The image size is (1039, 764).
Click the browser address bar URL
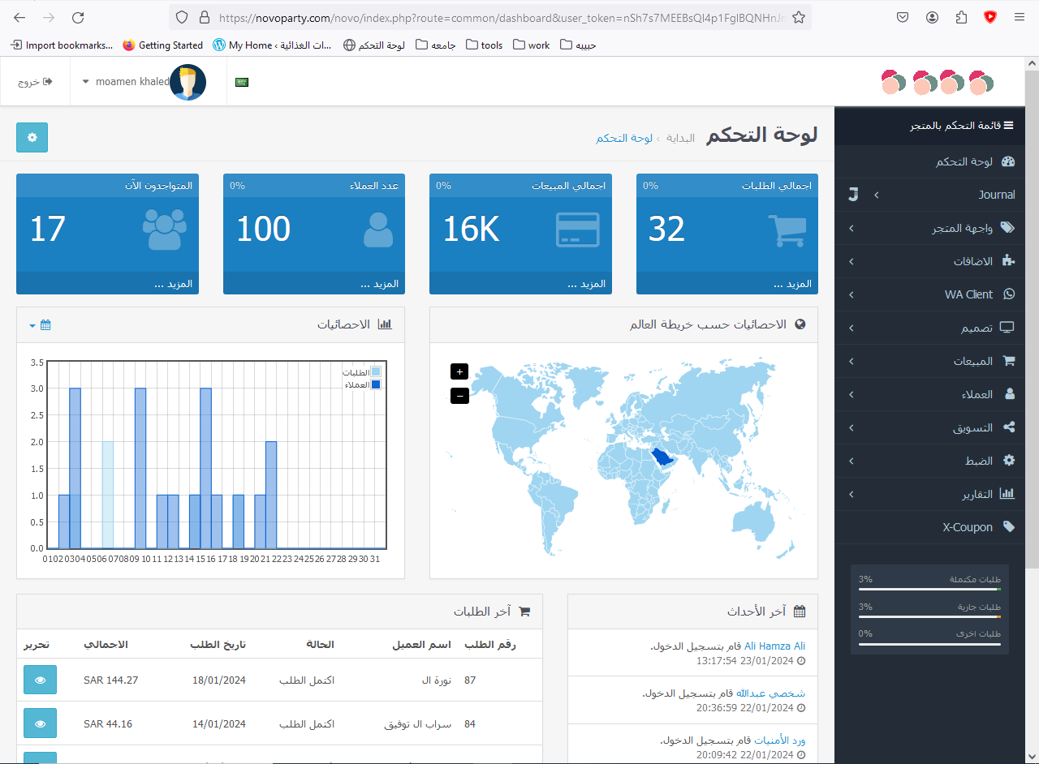(502, 17)
